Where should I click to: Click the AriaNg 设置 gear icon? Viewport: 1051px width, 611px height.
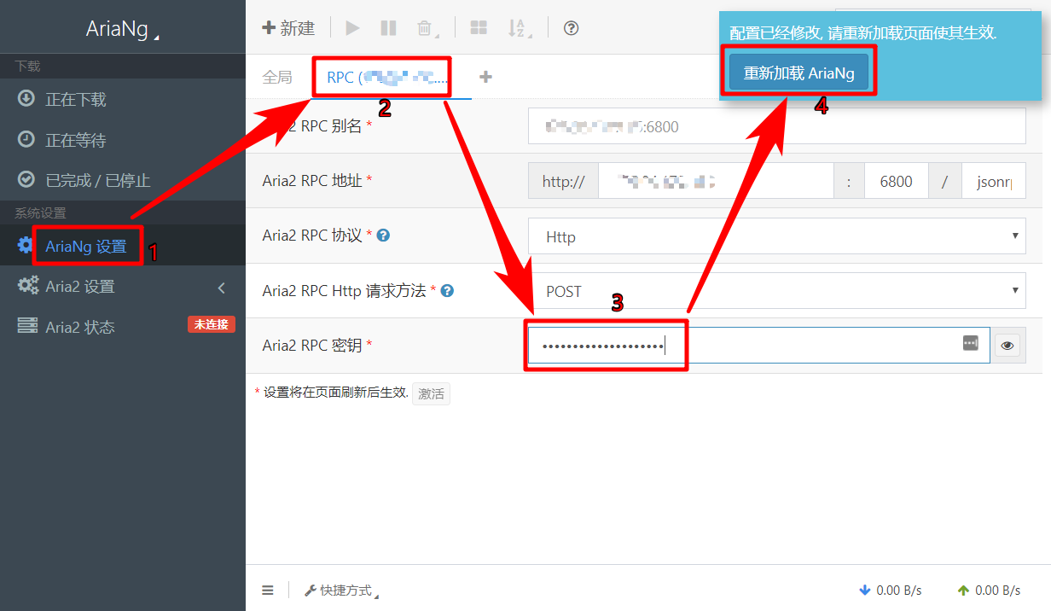pyautogui.click(x=26, y=246)
